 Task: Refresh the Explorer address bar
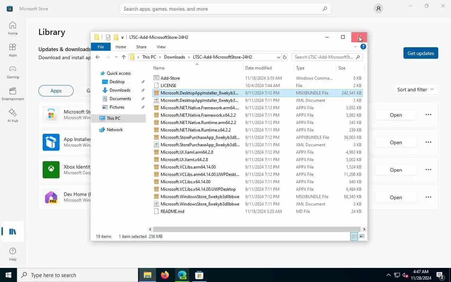[x=285, y=57]
